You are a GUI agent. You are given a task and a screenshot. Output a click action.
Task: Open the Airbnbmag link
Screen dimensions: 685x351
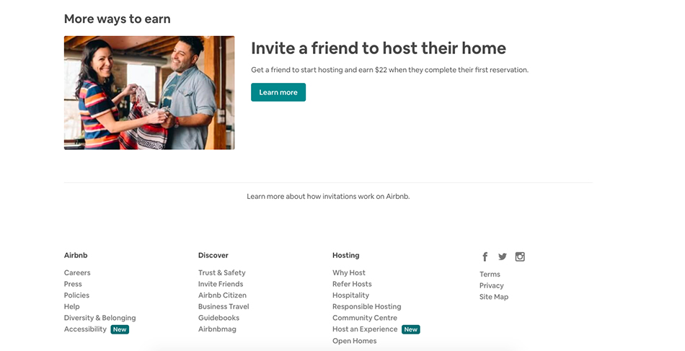click(217, 329)
